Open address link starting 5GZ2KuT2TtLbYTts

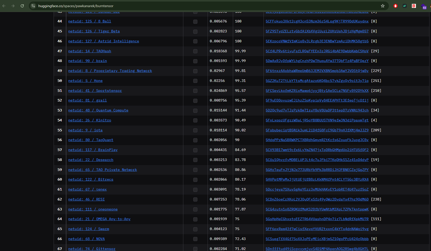coord(317,81)
